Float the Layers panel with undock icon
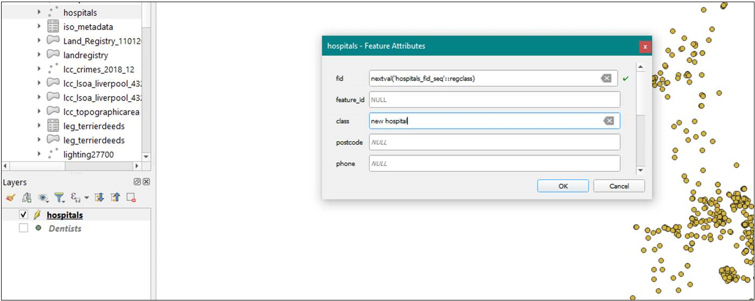755x301 pixels. click(x=137, y=182)
